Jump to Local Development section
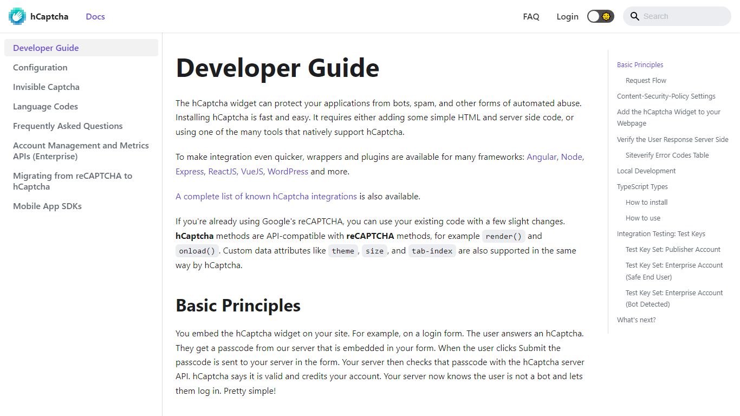This screenshot has height=416, width=740. (x=646, y=171)
